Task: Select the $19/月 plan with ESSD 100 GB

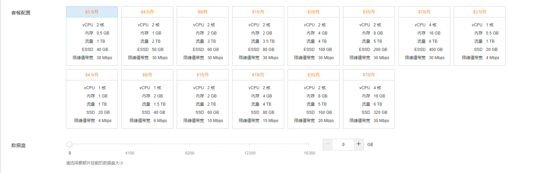Action: pos(313,36)
